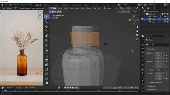Screen dimensions: 170x95
Task: Choose the Rotate tool
Action: [47, 31]
